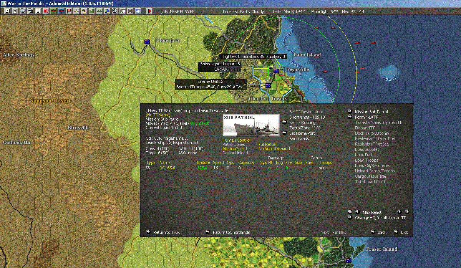Click the red end-turn play arrow
Image resolution: width=461 pixels, height=268 pixels.
(149, 11)
